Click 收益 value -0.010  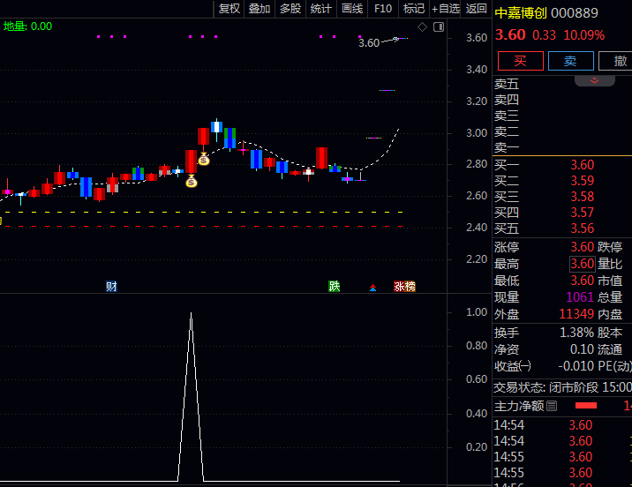tap(576, 366)
